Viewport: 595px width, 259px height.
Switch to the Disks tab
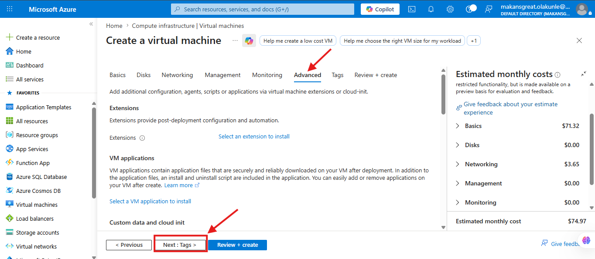tap(144, 75)
